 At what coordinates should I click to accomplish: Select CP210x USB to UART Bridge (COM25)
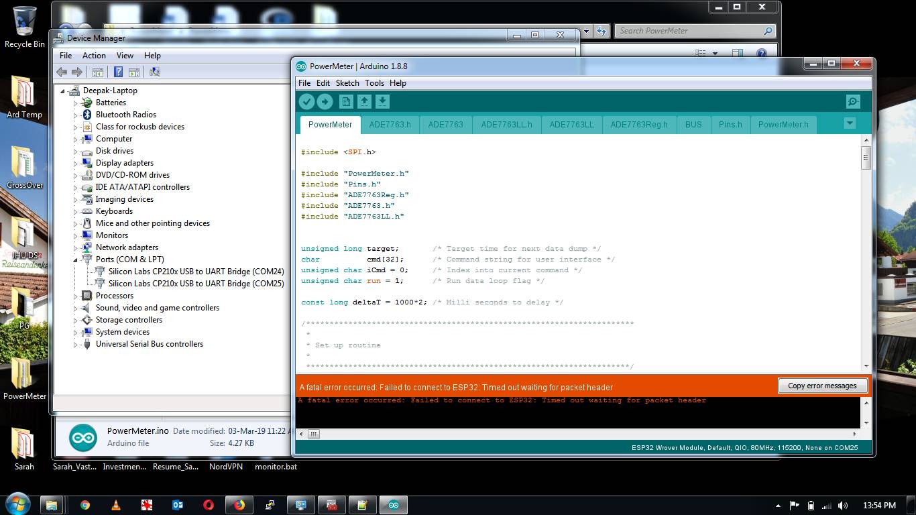point(196,284)
